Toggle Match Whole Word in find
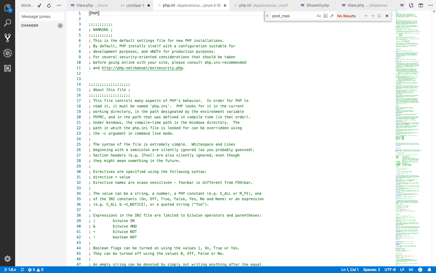Viewport: 436px width, 273px height. (x=325, y=16)
